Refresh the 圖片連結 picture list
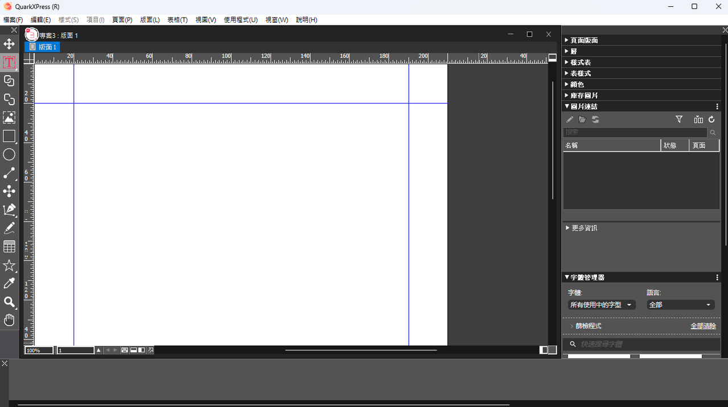This screenshot has width=728, height=407. 711,119
